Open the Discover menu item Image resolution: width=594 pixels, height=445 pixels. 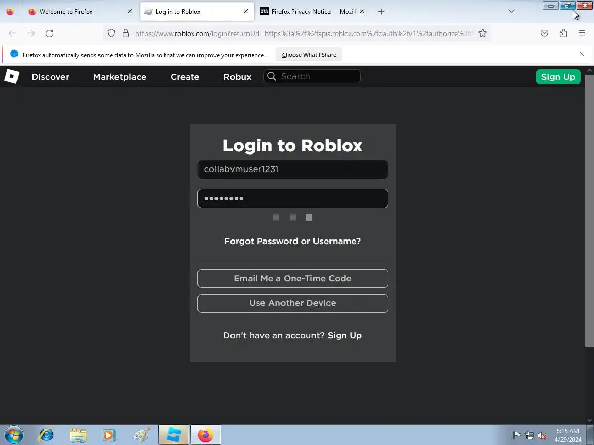tap(51, 77)
